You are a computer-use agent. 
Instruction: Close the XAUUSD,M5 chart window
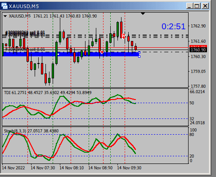(x=205, y=6)
